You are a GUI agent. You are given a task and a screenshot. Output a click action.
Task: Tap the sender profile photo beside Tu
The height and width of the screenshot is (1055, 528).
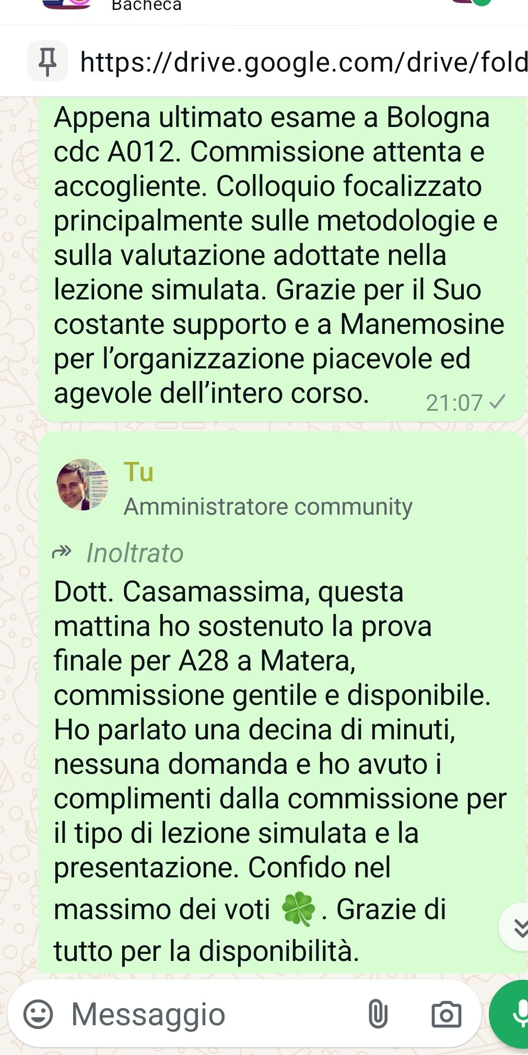82,484
